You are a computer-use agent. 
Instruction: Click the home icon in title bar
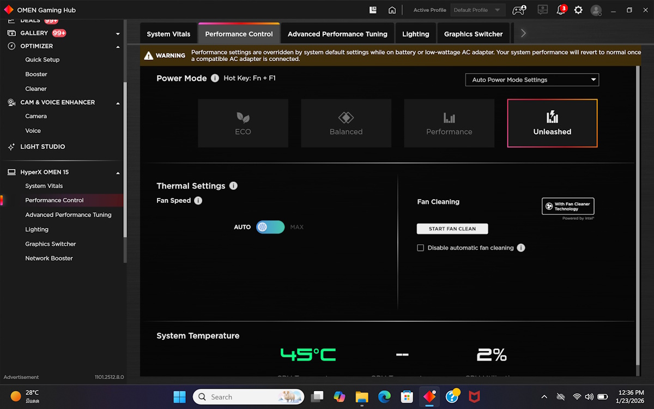pyautogui.click(x=392, y=10)
